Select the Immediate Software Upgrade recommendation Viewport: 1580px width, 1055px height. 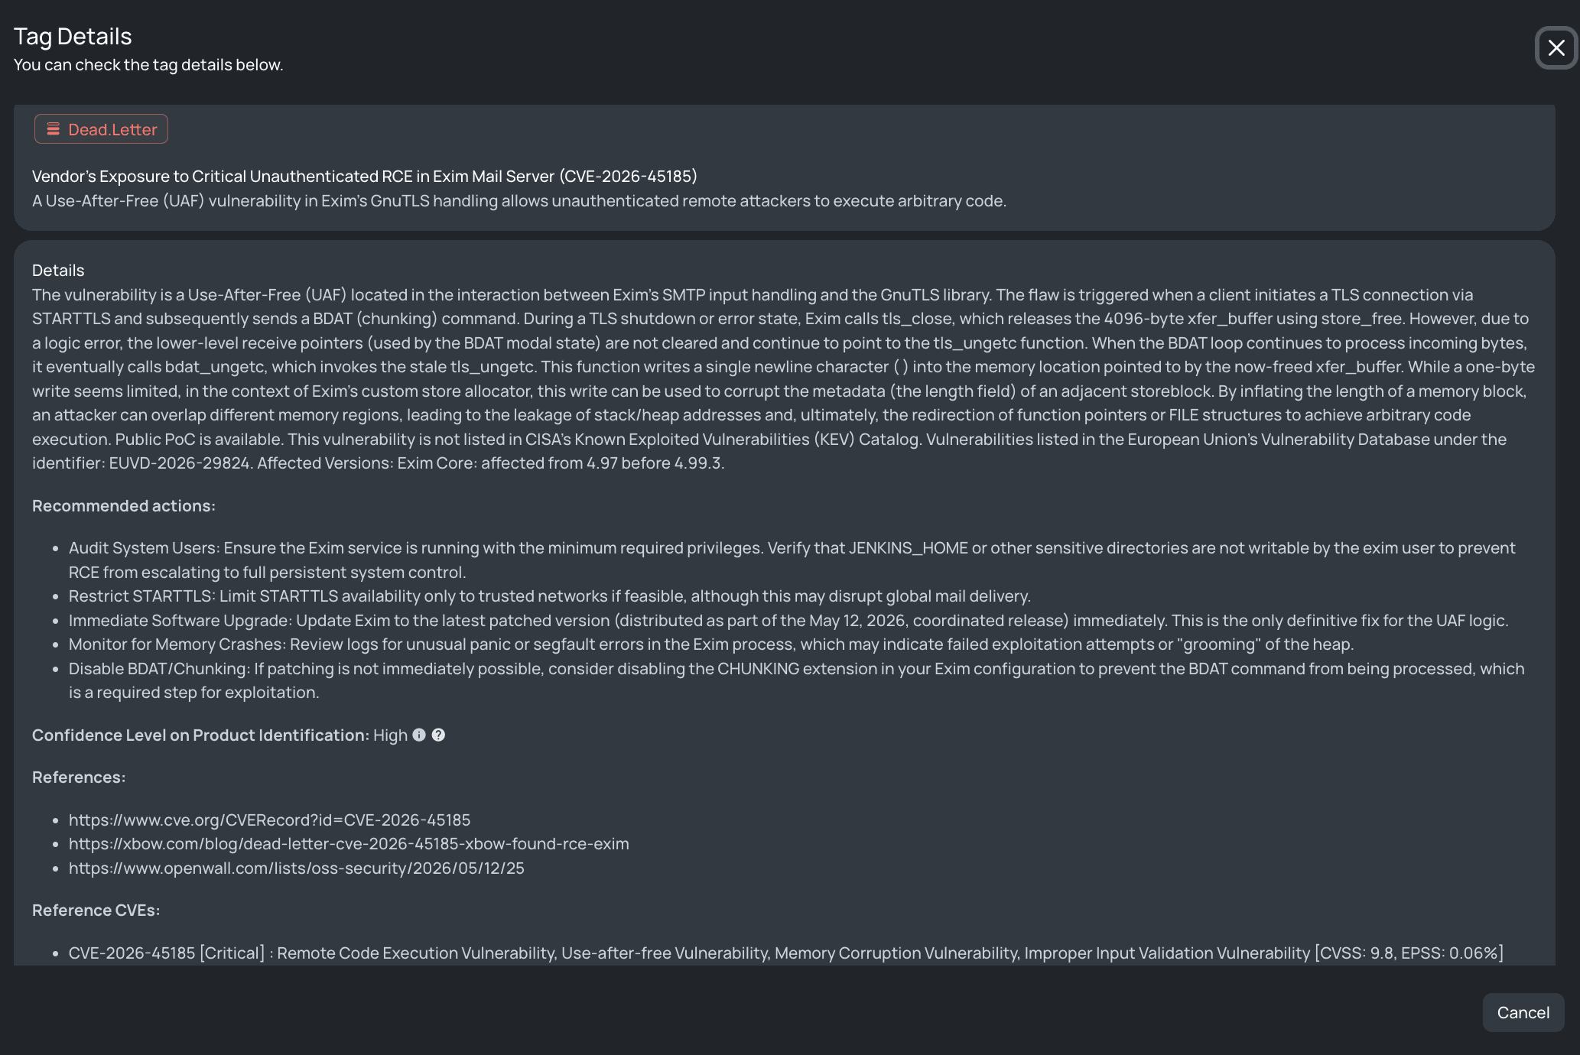coord(788,621)
